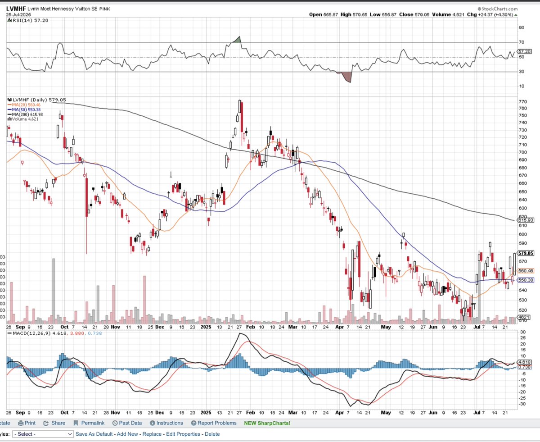The height and width of the screenshot is (442, 540).
Task: Click the 4.618 MACD axis tag
Action: point(525,362)
